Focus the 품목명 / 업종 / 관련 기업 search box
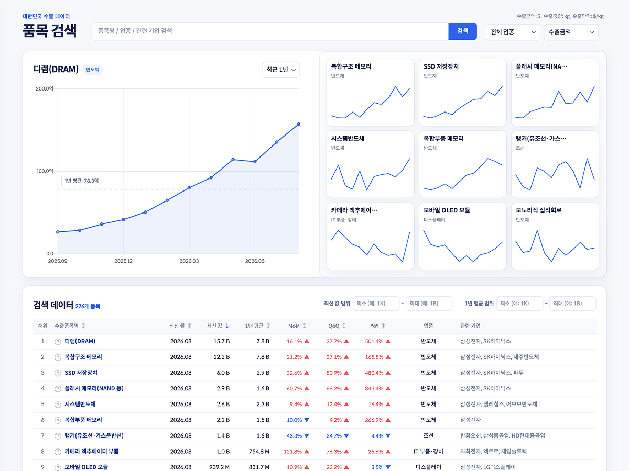629x471 pixels. coord(270,31)
